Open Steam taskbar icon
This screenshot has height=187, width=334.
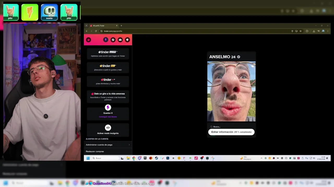point(156,158)
